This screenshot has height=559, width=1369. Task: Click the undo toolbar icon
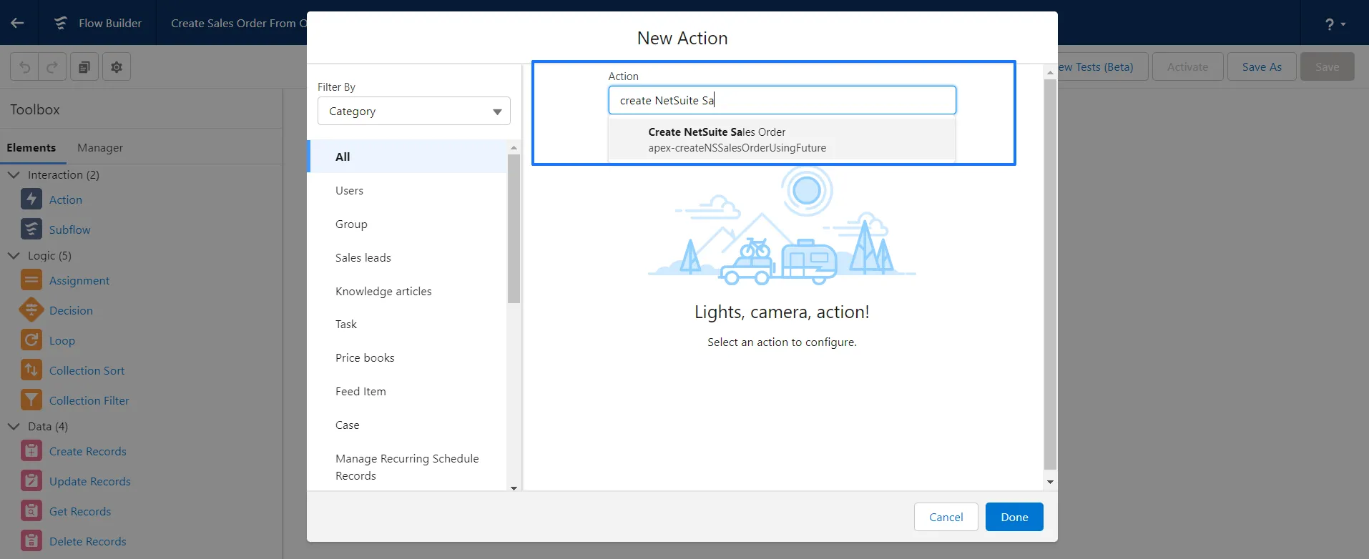coord(24,66)
